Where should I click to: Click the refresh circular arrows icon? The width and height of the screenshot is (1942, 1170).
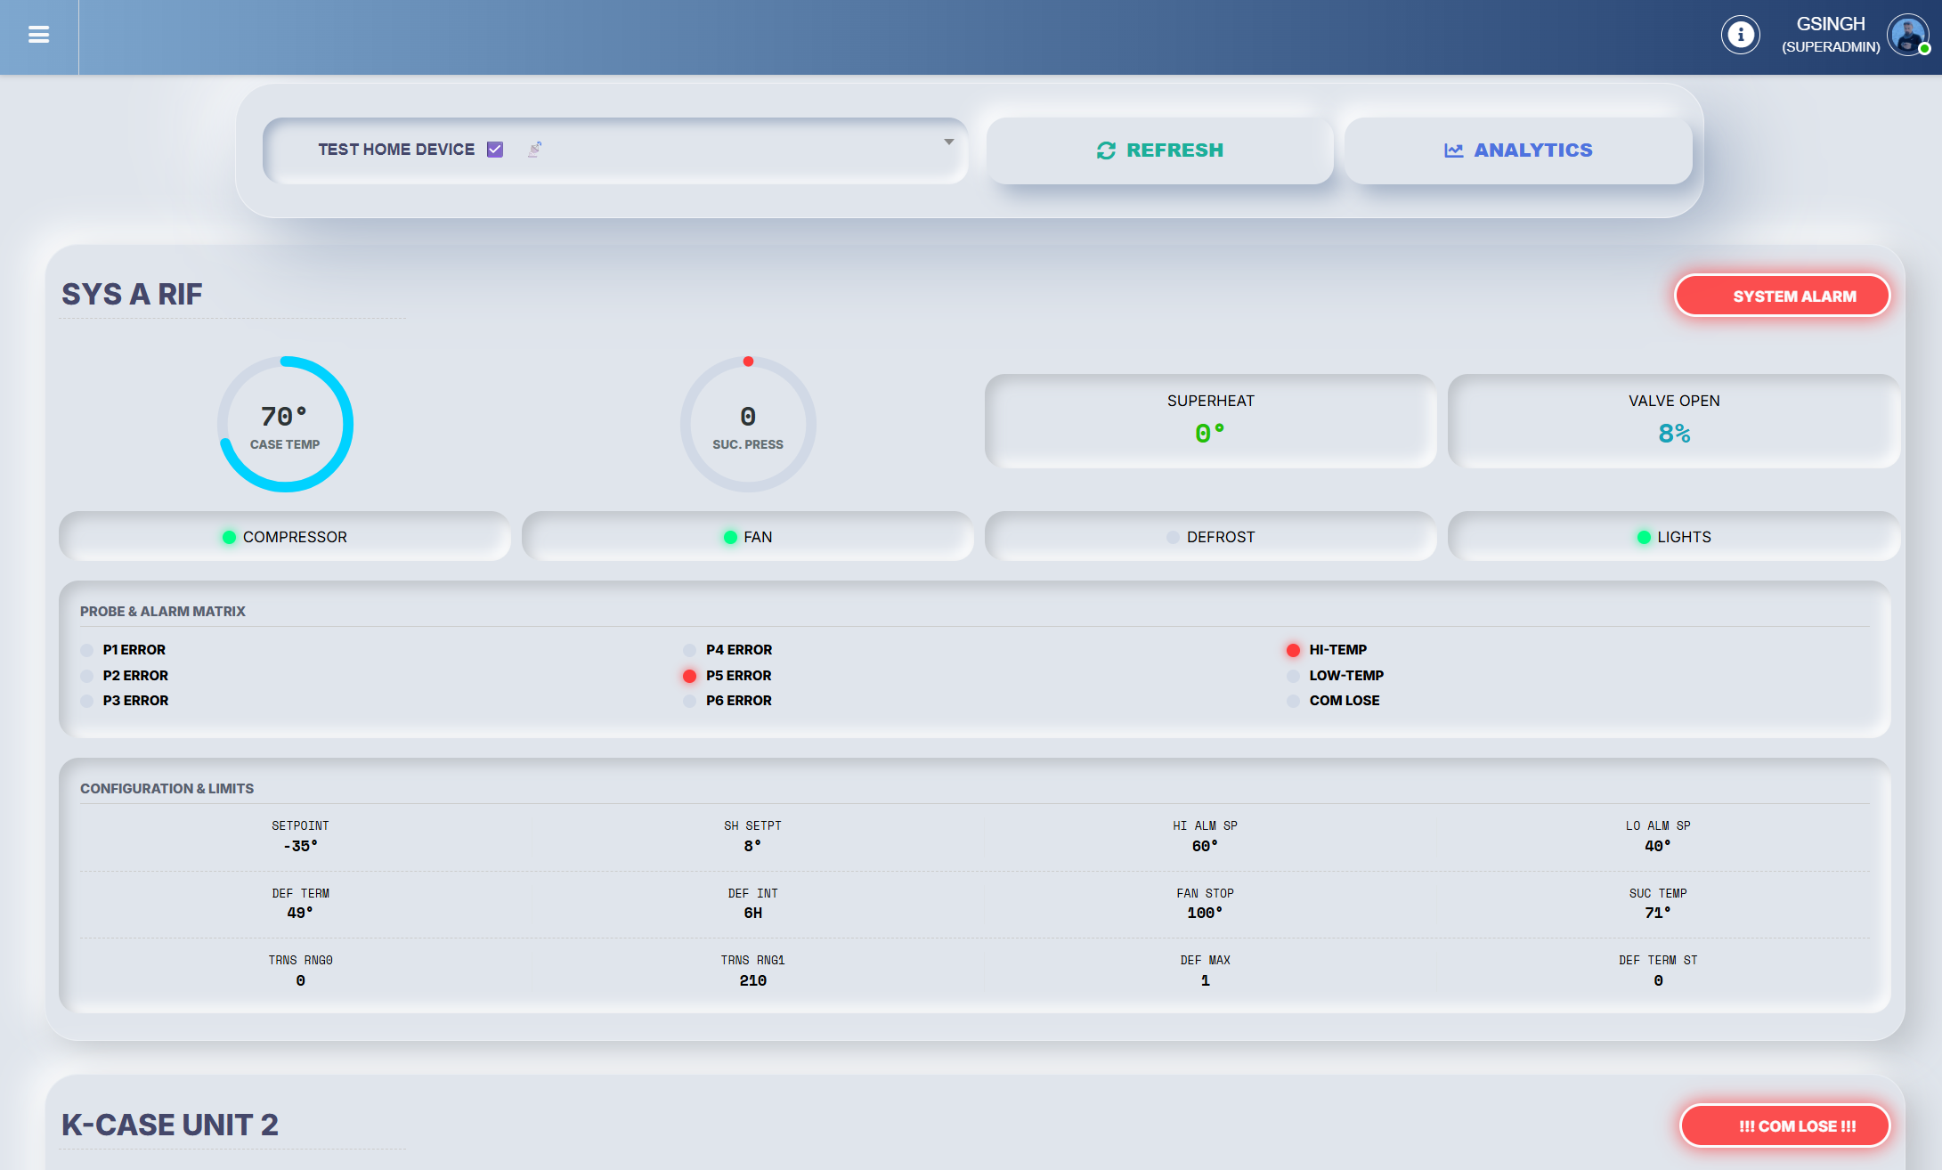[x=1106, y=150]
